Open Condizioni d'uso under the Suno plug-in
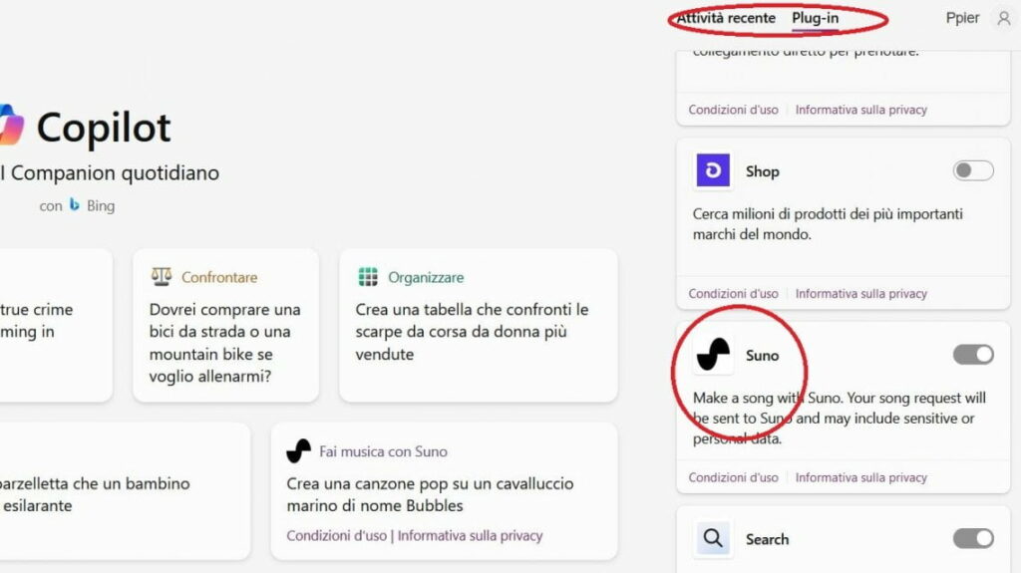Viewport: 1021px width, 573px height. [733, 477]
